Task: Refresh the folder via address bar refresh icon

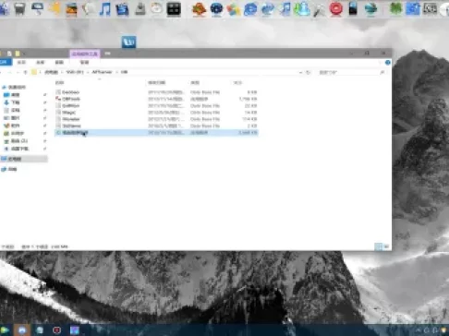Action: (x=308, y=72)
